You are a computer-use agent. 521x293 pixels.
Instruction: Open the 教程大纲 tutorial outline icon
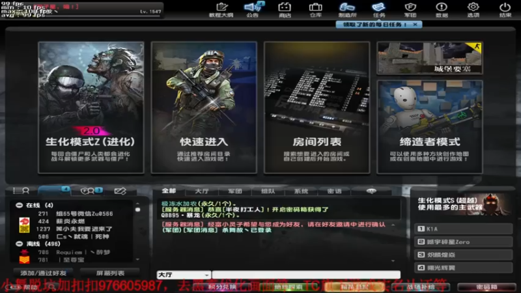point(221,10)
